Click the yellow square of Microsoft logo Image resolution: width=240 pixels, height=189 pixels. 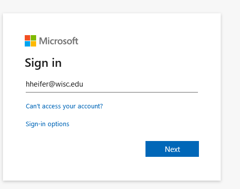(33, 44)
